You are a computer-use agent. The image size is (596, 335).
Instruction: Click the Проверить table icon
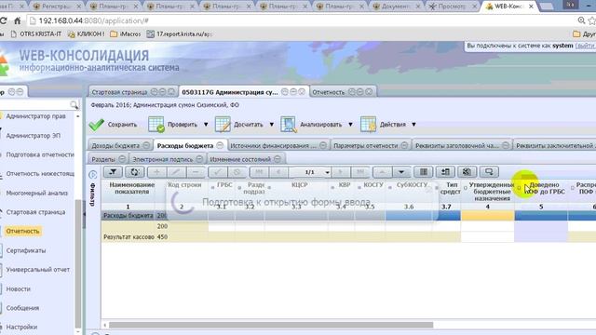156,125
